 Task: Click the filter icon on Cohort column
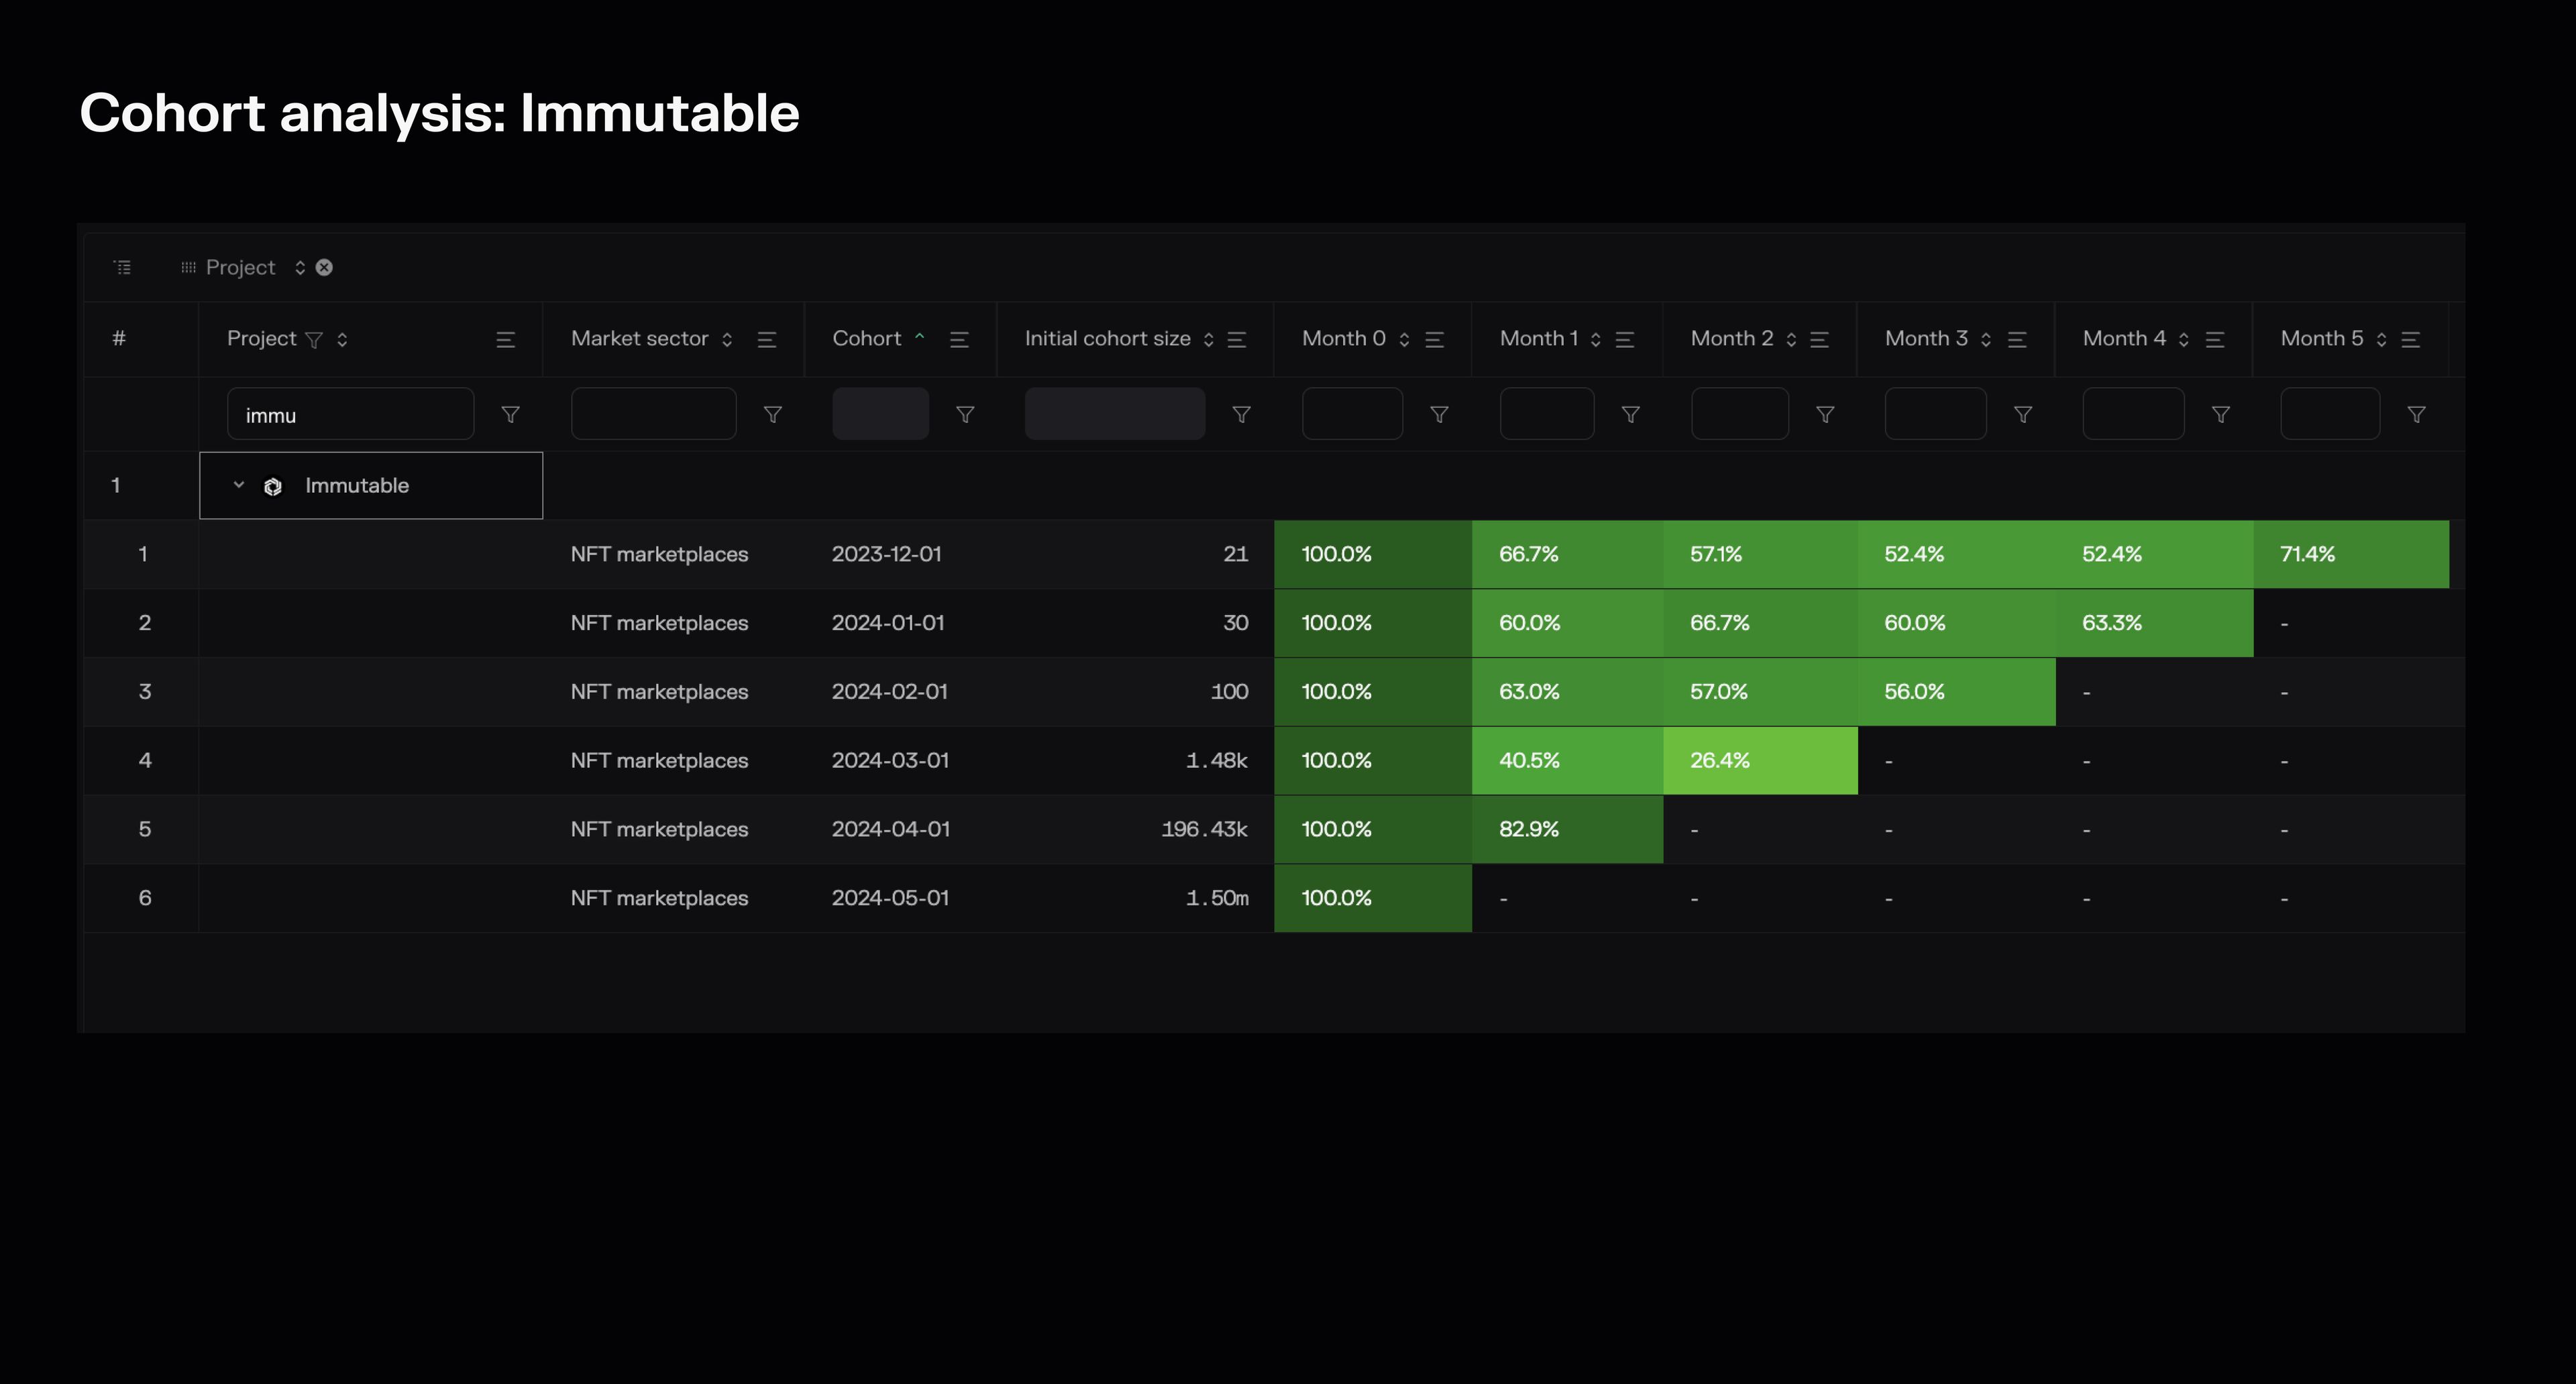(x=965, y=414)
